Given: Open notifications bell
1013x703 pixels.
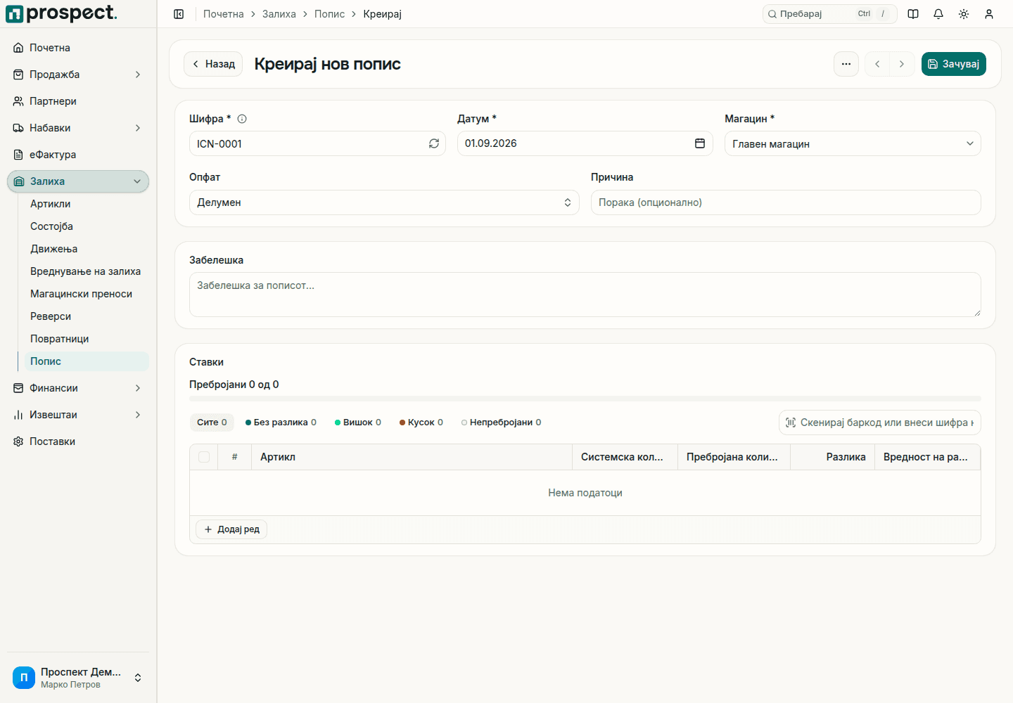Looking at the screenshot, I should 938,14.
